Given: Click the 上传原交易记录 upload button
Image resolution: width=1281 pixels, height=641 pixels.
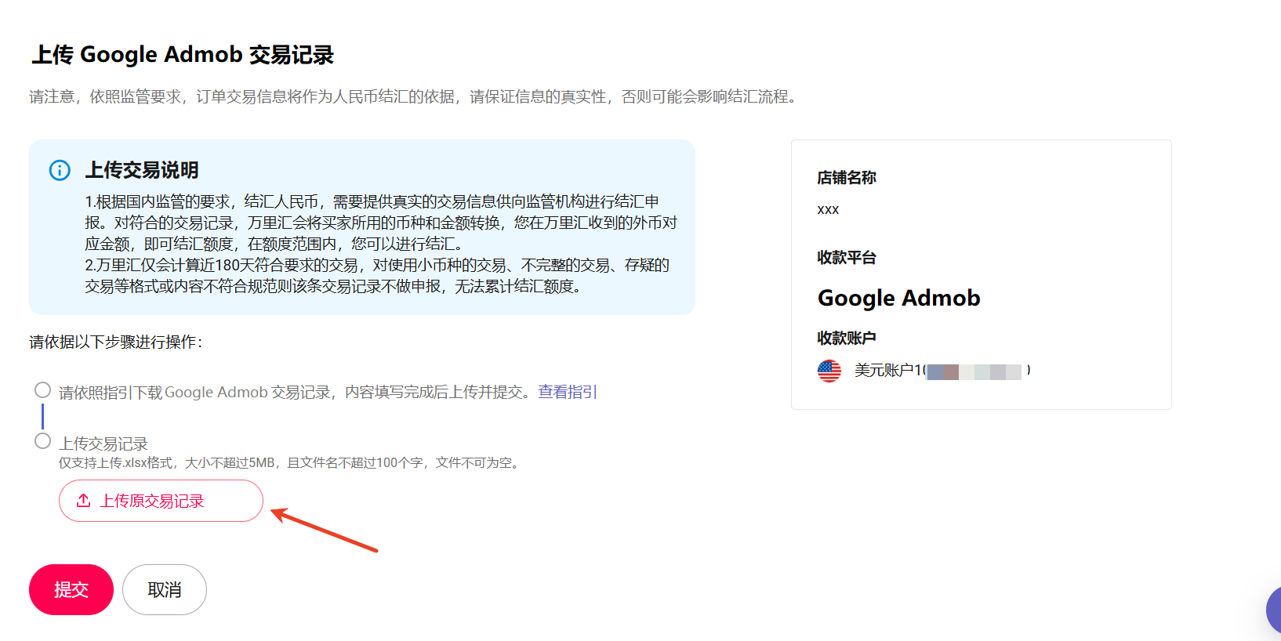Looking at the screenshot, I should pos(161,501).
